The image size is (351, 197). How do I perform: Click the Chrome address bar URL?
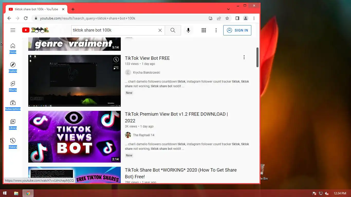88,18
